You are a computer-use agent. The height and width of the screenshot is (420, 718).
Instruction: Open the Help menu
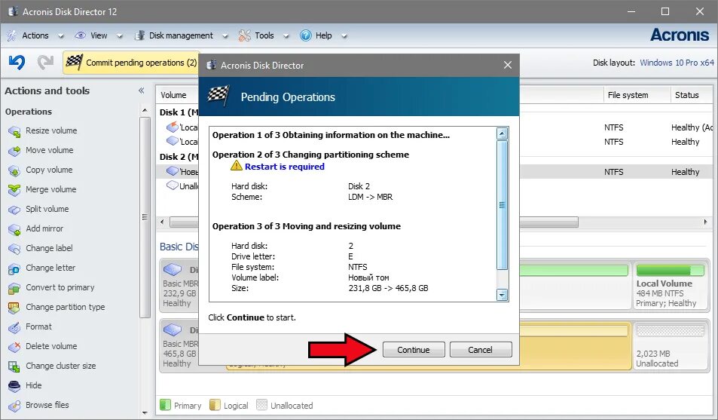pyautogui.click(x=323, y=35)
